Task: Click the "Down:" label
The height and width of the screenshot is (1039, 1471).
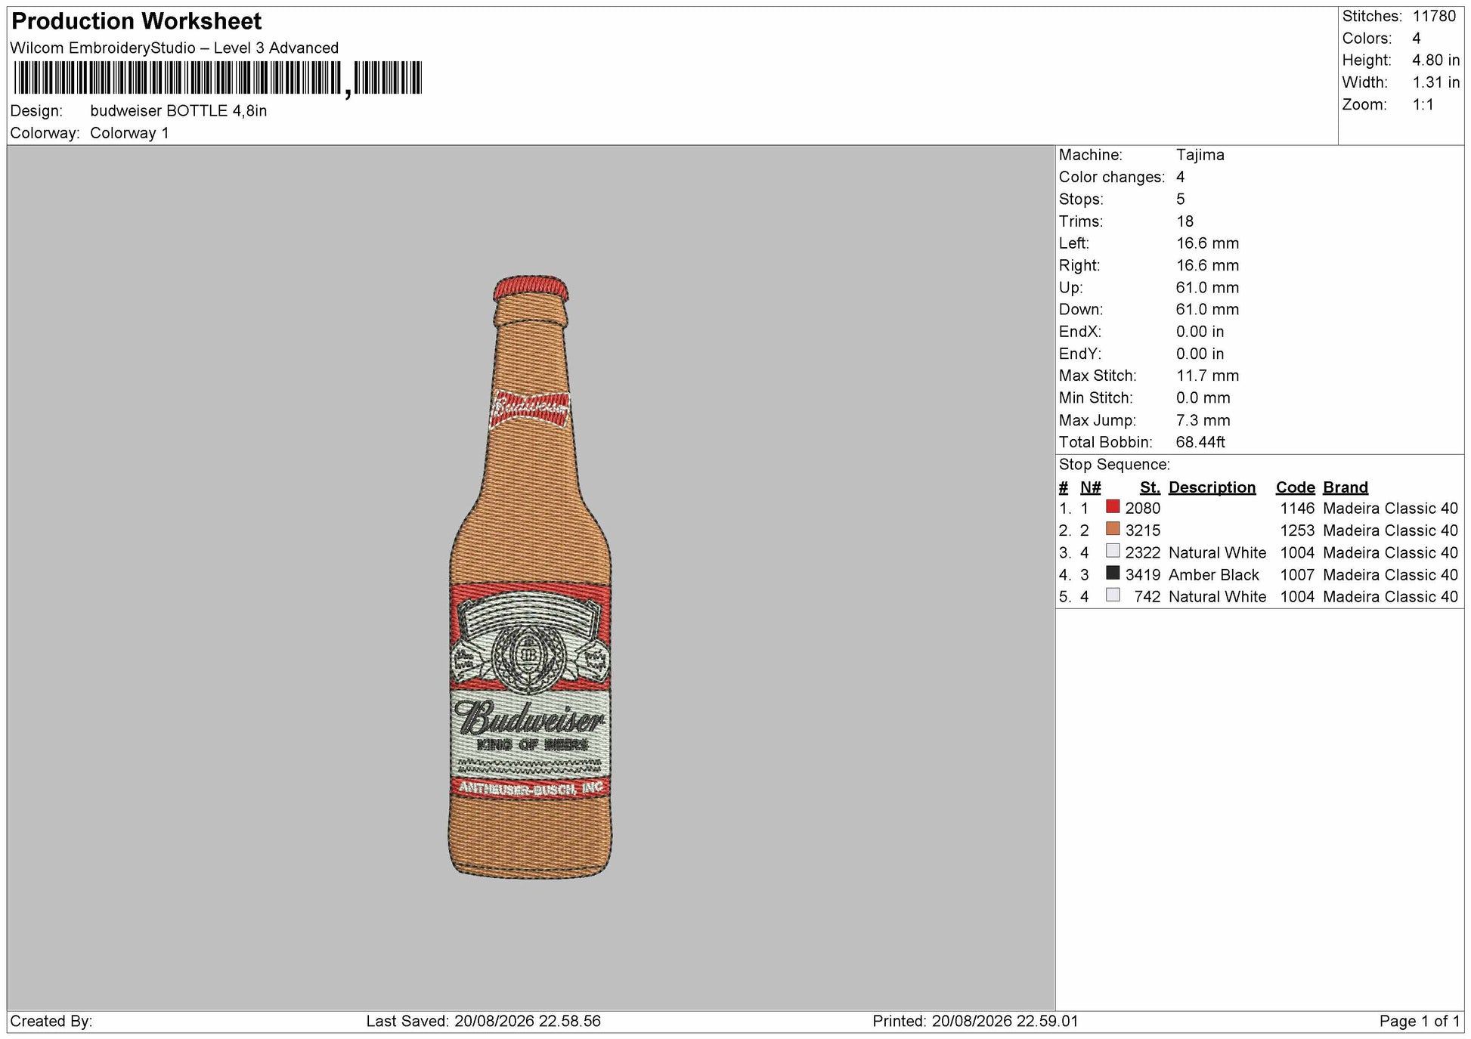Action: pos(1081,309)
